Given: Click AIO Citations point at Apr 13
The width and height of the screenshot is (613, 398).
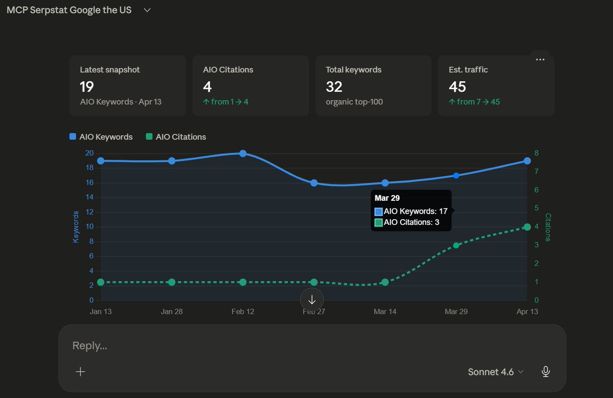Looking at the screenshot, I should tap(527, 227).
